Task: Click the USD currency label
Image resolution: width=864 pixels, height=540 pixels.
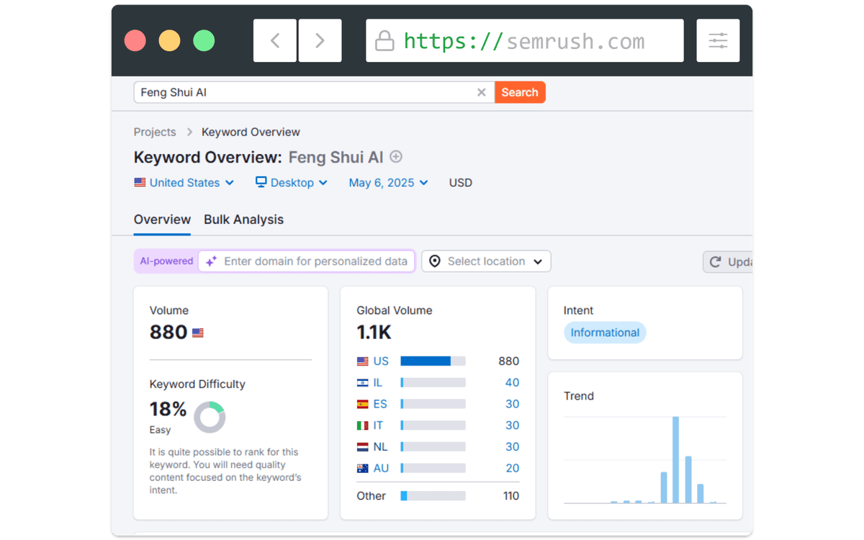Action: tap(461, 183)
